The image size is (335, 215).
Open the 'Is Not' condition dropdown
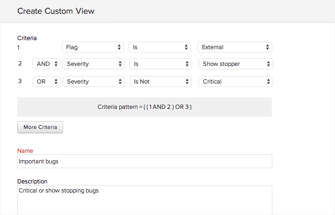click(160, 82)
